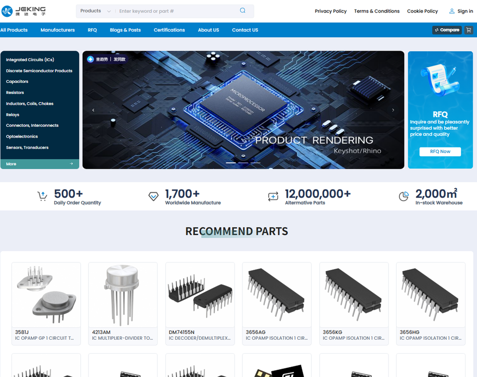Open the Certifications menu item
Screen dimensions: 477x377
coord(169,30)
